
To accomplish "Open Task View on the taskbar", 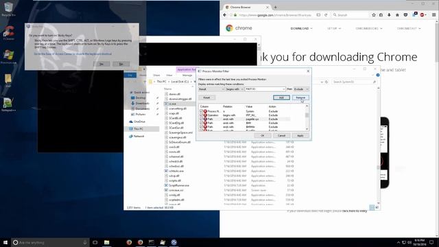I will point(95,242).
